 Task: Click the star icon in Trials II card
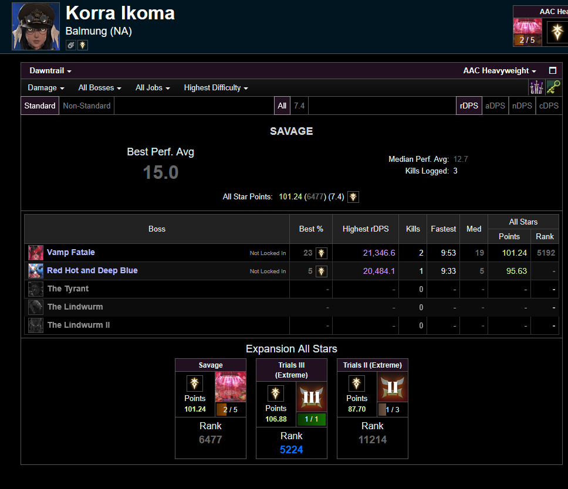[356, 383]
